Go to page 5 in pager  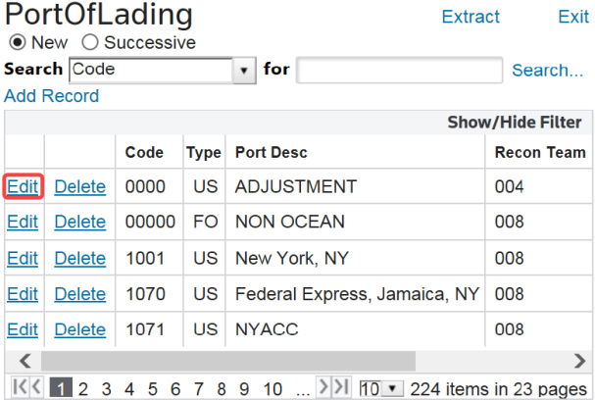153,389
